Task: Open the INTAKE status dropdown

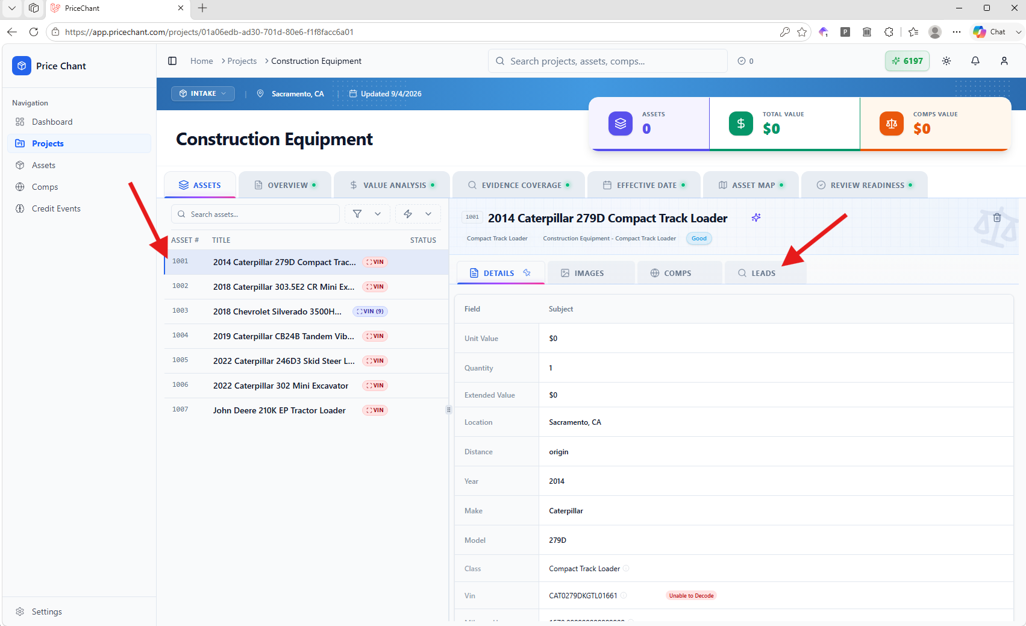Action: pyautogui.click(x=203, y=93)
